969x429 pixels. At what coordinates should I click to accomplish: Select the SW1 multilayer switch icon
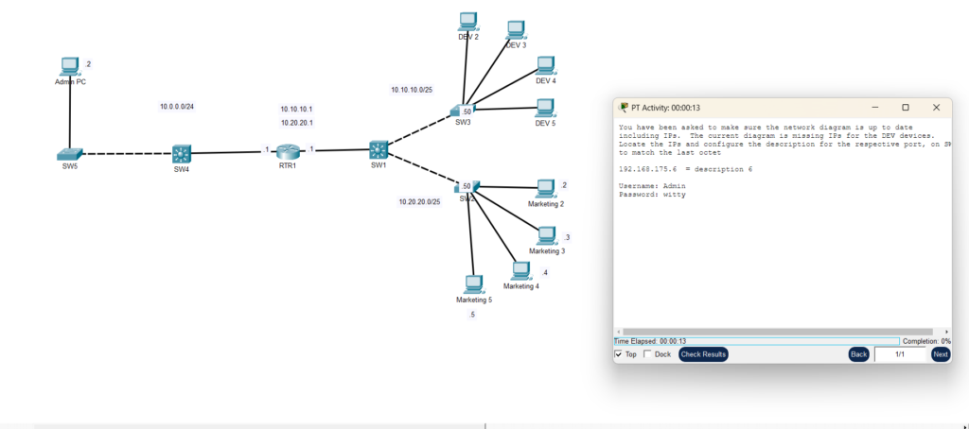click(x=379, y=150)
